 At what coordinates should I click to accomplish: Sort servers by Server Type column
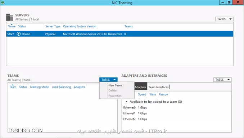(53, 26)
